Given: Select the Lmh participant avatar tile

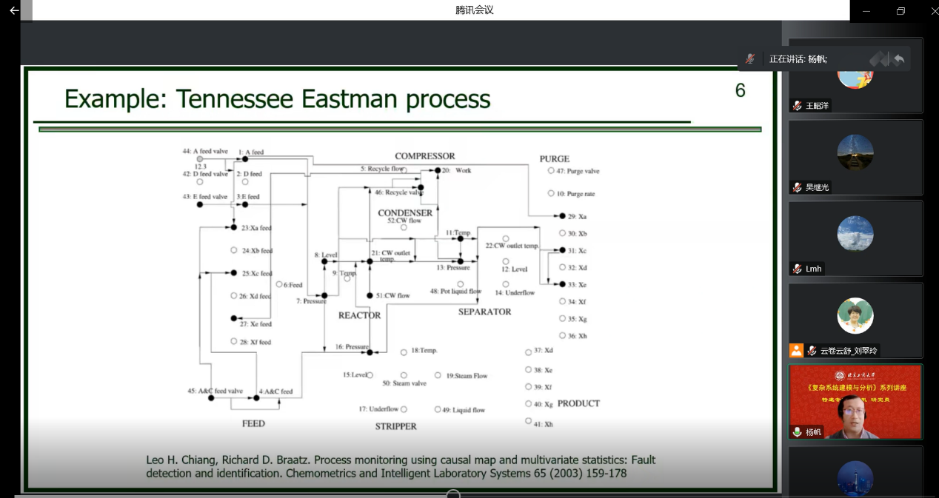Looking at the screenshot, I should [855, 235].
